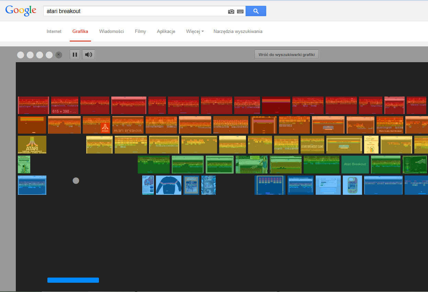Image resolution: width=428 pixels, height=292 pixels.
Task: Open search by image camera icon
Action: pyautogui.click(x=231, y=11)
